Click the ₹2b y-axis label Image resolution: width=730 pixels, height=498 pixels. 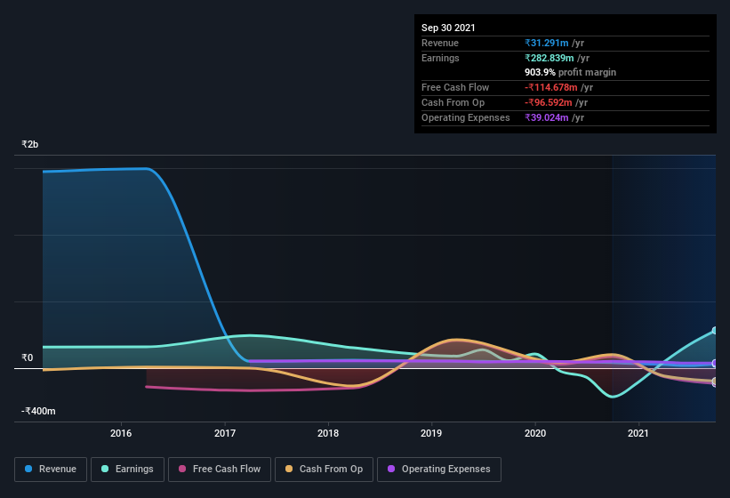(x=30, y=144)
